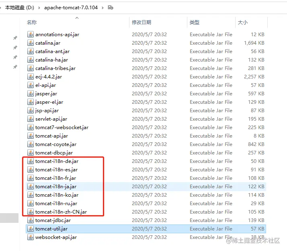The width and height of the screenshot is (287, 251).
Task: Select the file name tomcat-coyote.jar
Action: coord(56,144)
